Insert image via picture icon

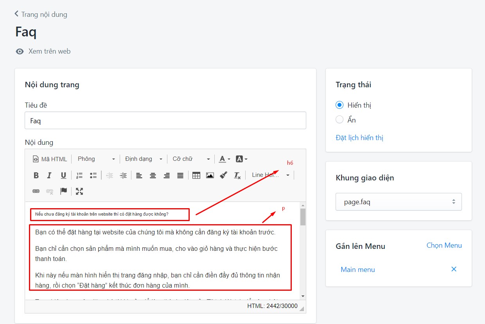point(210,175)
